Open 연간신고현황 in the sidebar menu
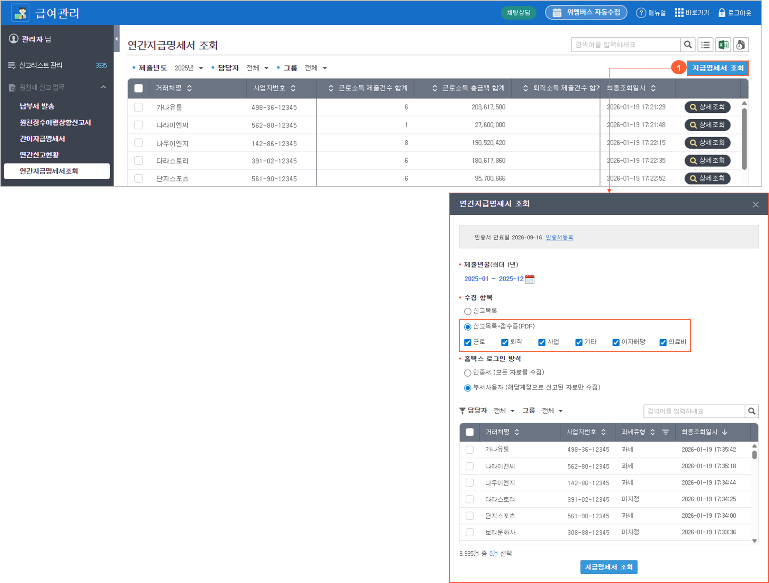Image resolution: width=769 pixels, height=583 pixels. pos(39,155)
